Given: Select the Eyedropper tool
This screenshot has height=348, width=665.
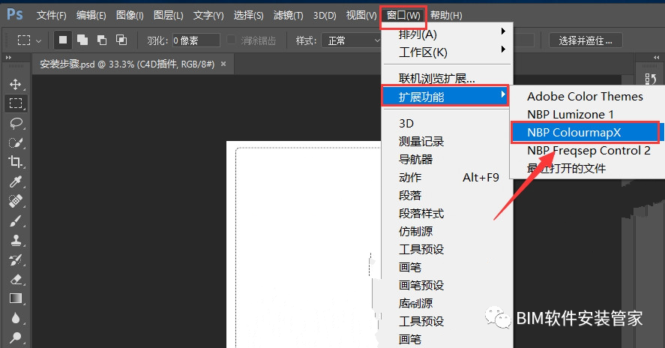Looking at the screenshot, I should [16, 181].
